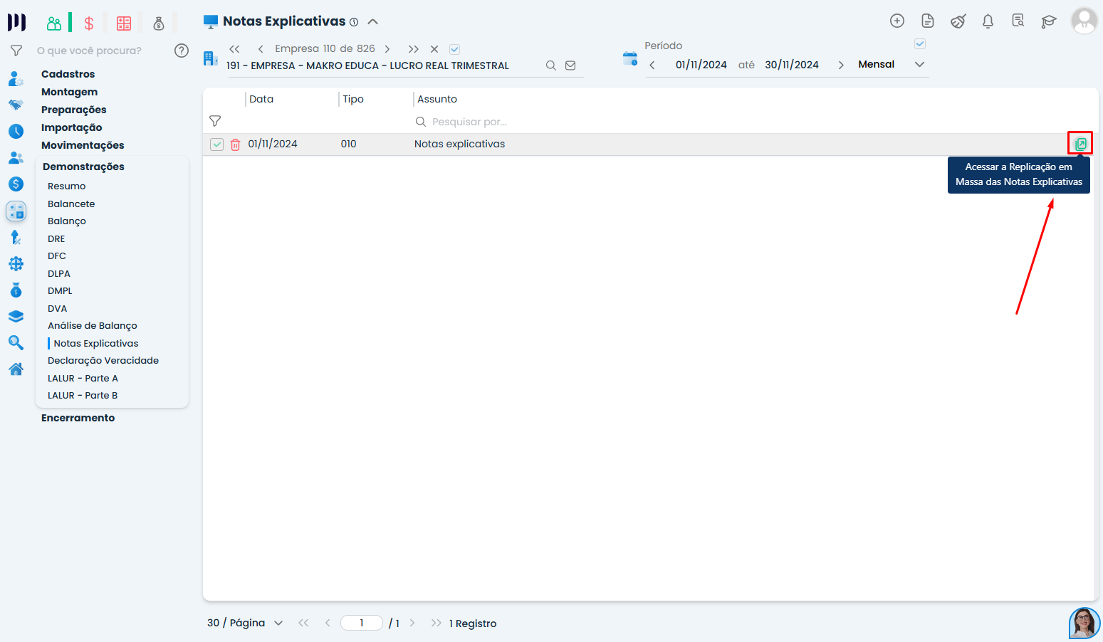Delete the 01/11/2024 note with trash icon
Image resolution: width=1103 pixels, height=642 pixels.
[235, 144]
